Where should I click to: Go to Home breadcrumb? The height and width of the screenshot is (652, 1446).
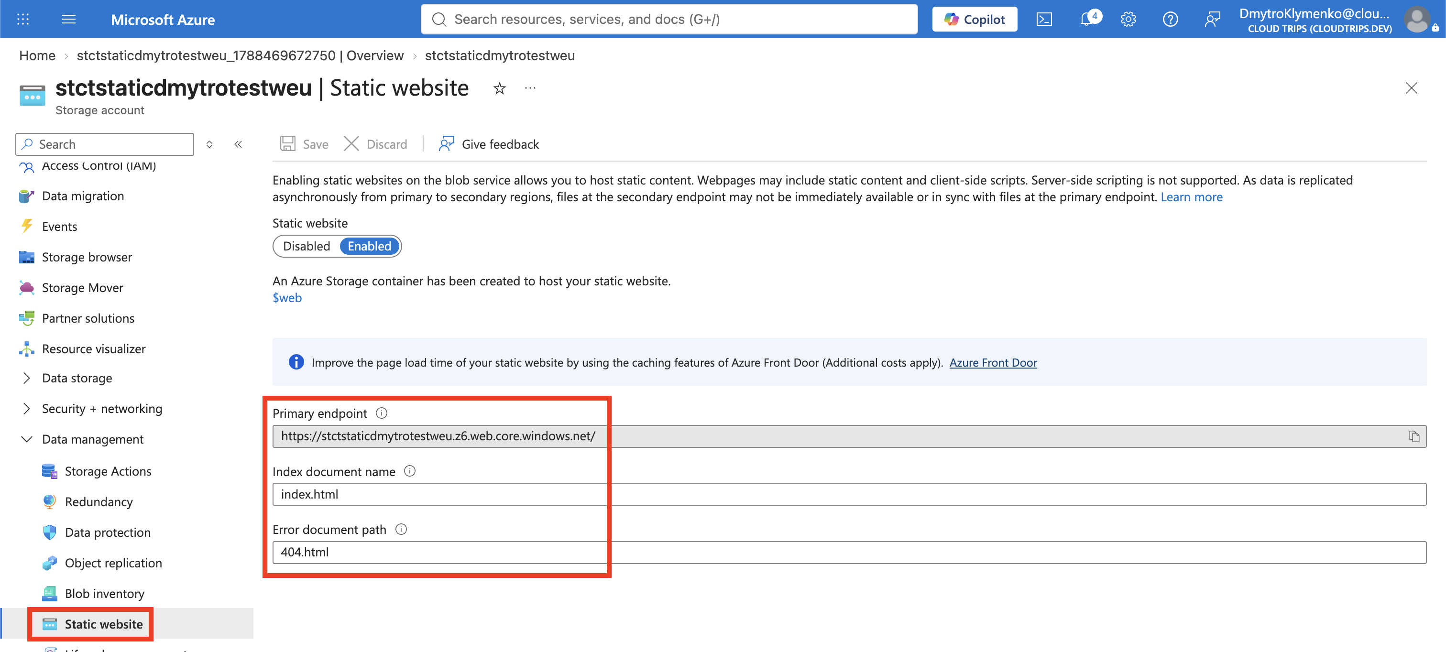click(37, 55)
